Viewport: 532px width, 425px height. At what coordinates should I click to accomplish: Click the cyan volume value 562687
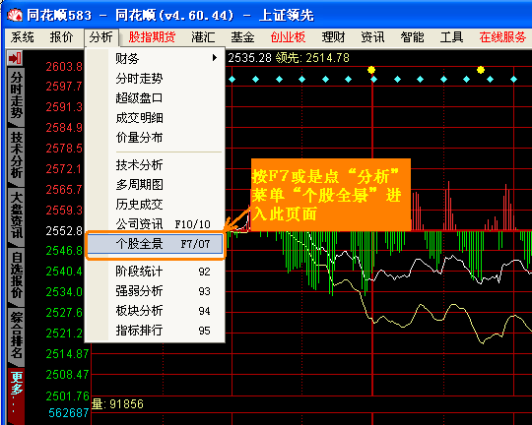[69, 413]
